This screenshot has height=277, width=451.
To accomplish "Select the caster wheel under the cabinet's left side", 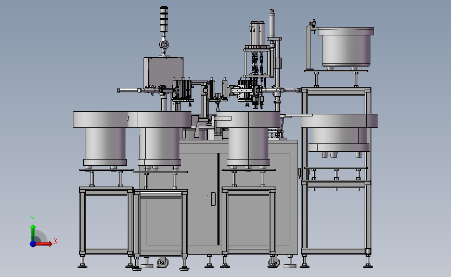I will coord(163,262).
